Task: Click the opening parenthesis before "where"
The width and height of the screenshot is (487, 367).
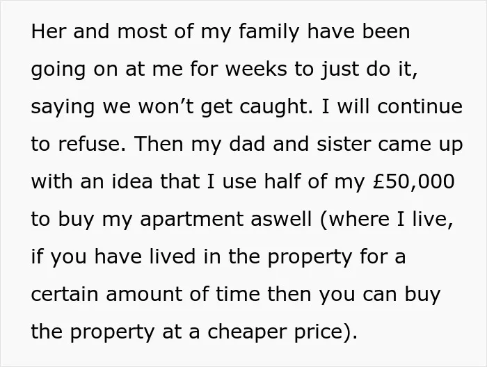Action: tap(324, 220)
